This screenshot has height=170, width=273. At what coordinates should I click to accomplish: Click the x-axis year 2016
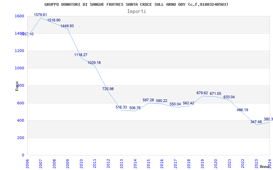click(162, 164)
